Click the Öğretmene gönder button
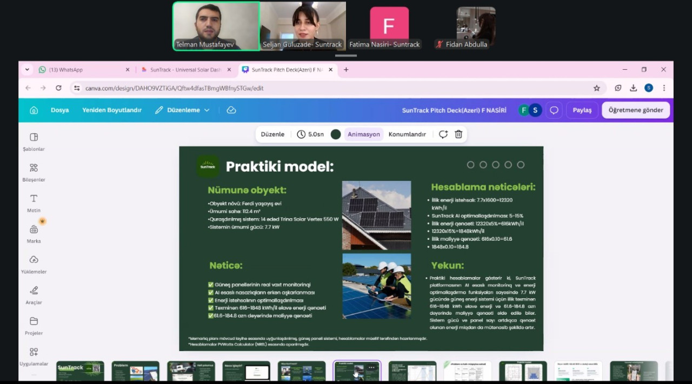 pos(636,110)
